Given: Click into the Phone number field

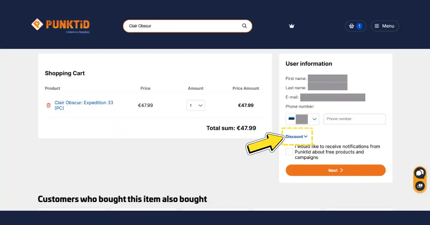Looking at the screenshot, I should click(354, 119).
